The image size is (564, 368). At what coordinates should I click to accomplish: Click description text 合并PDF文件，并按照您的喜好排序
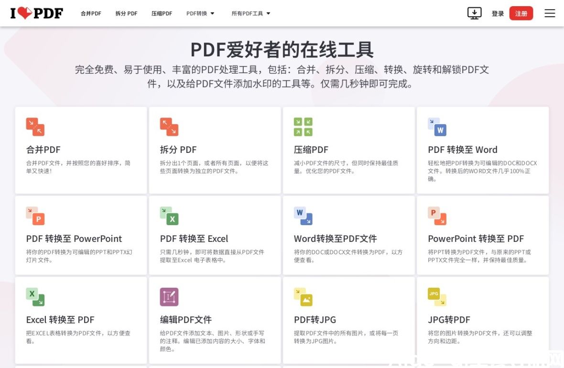click(x=78, y=167)
